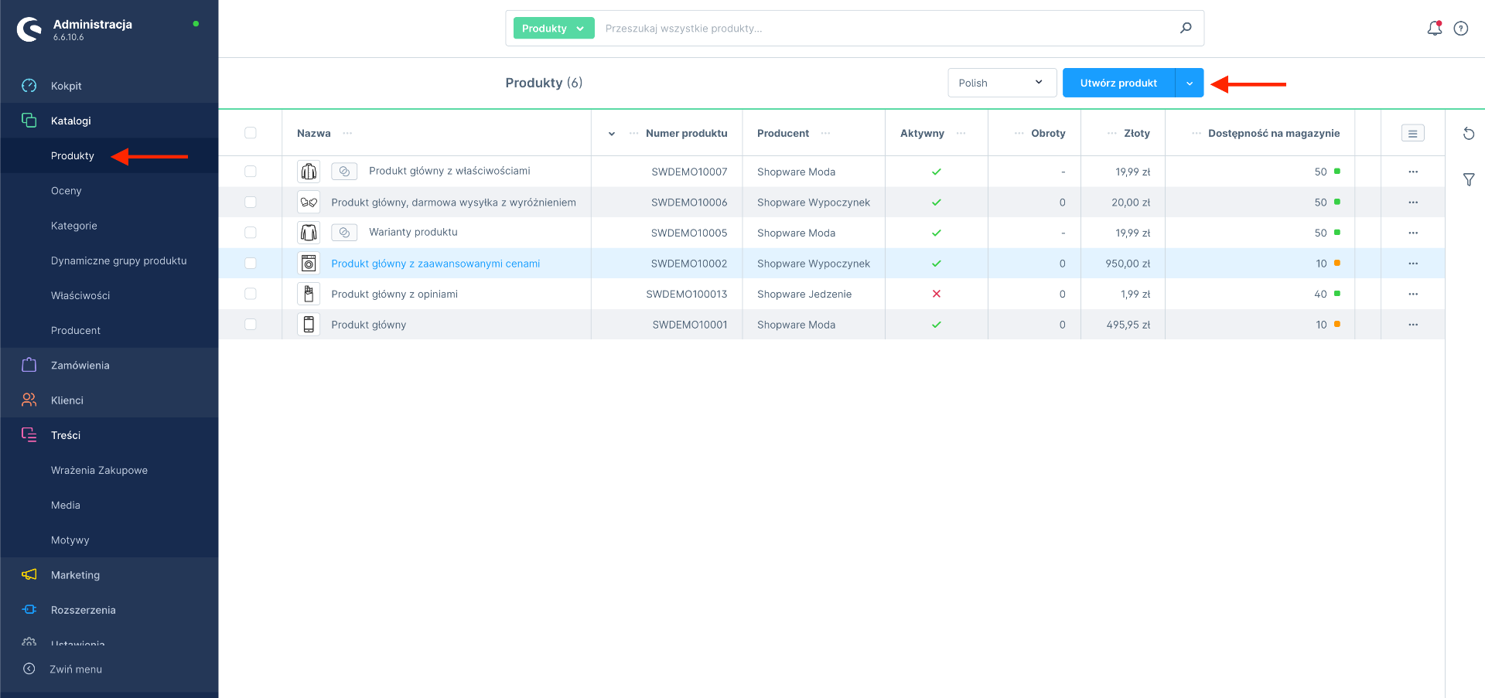Image resolution: width=1485 pixels, height=698 pixels.
Task: Click the Utwórz produkt button
Action: [1118, 83]
